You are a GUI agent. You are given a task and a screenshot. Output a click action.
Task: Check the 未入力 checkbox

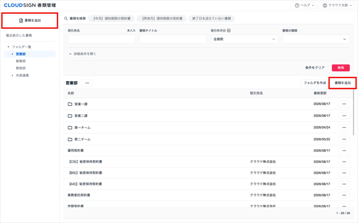(123, 30)
